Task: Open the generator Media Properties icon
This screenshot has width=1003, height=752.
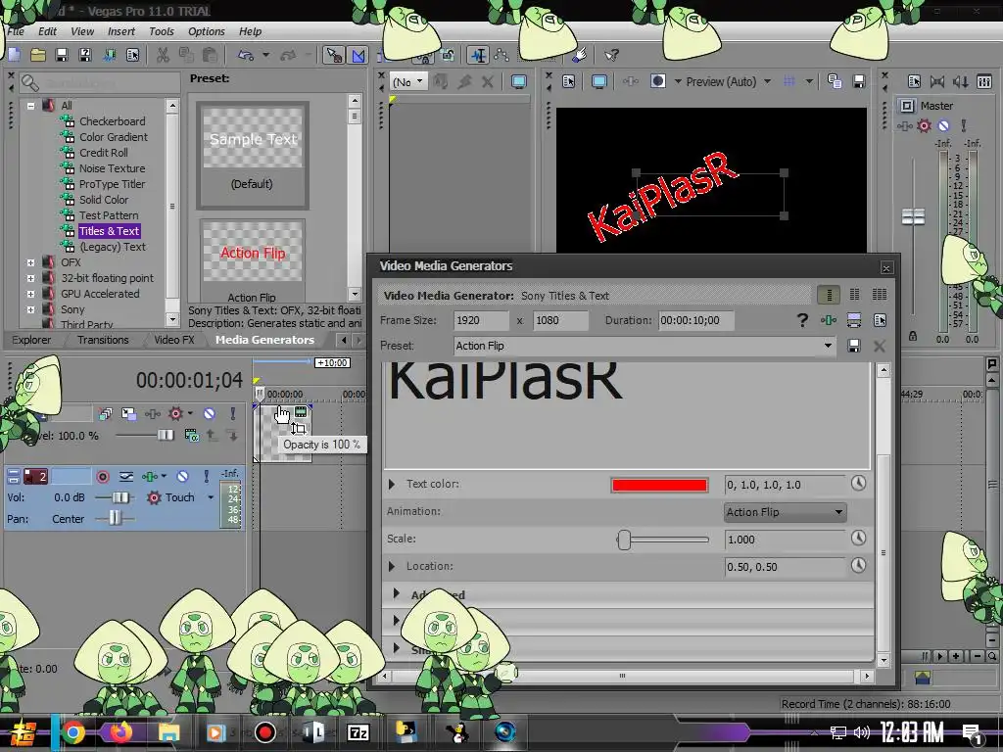Action: pos(880,320)
